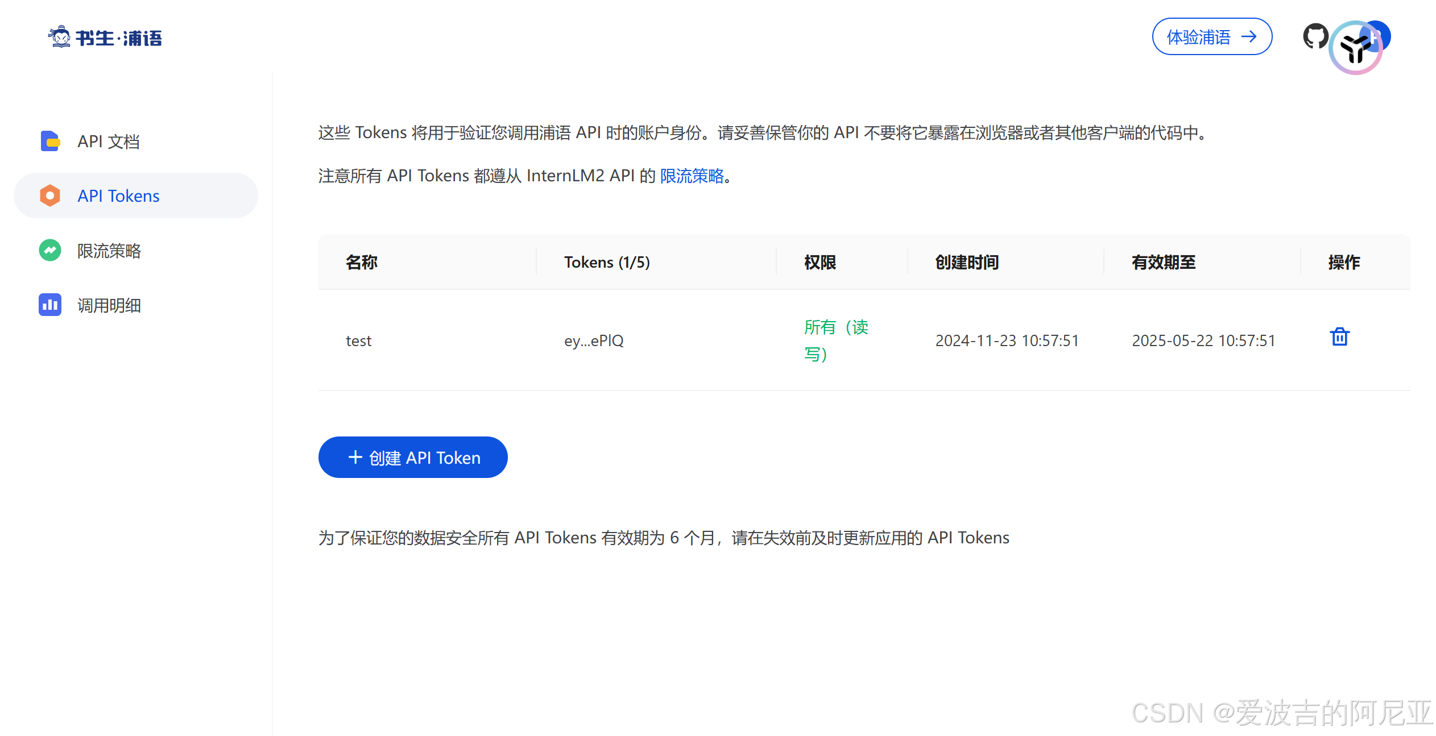Click the ey...ePIQ token value
This screenshot has width=1436, height=736.
coord(594,340)
